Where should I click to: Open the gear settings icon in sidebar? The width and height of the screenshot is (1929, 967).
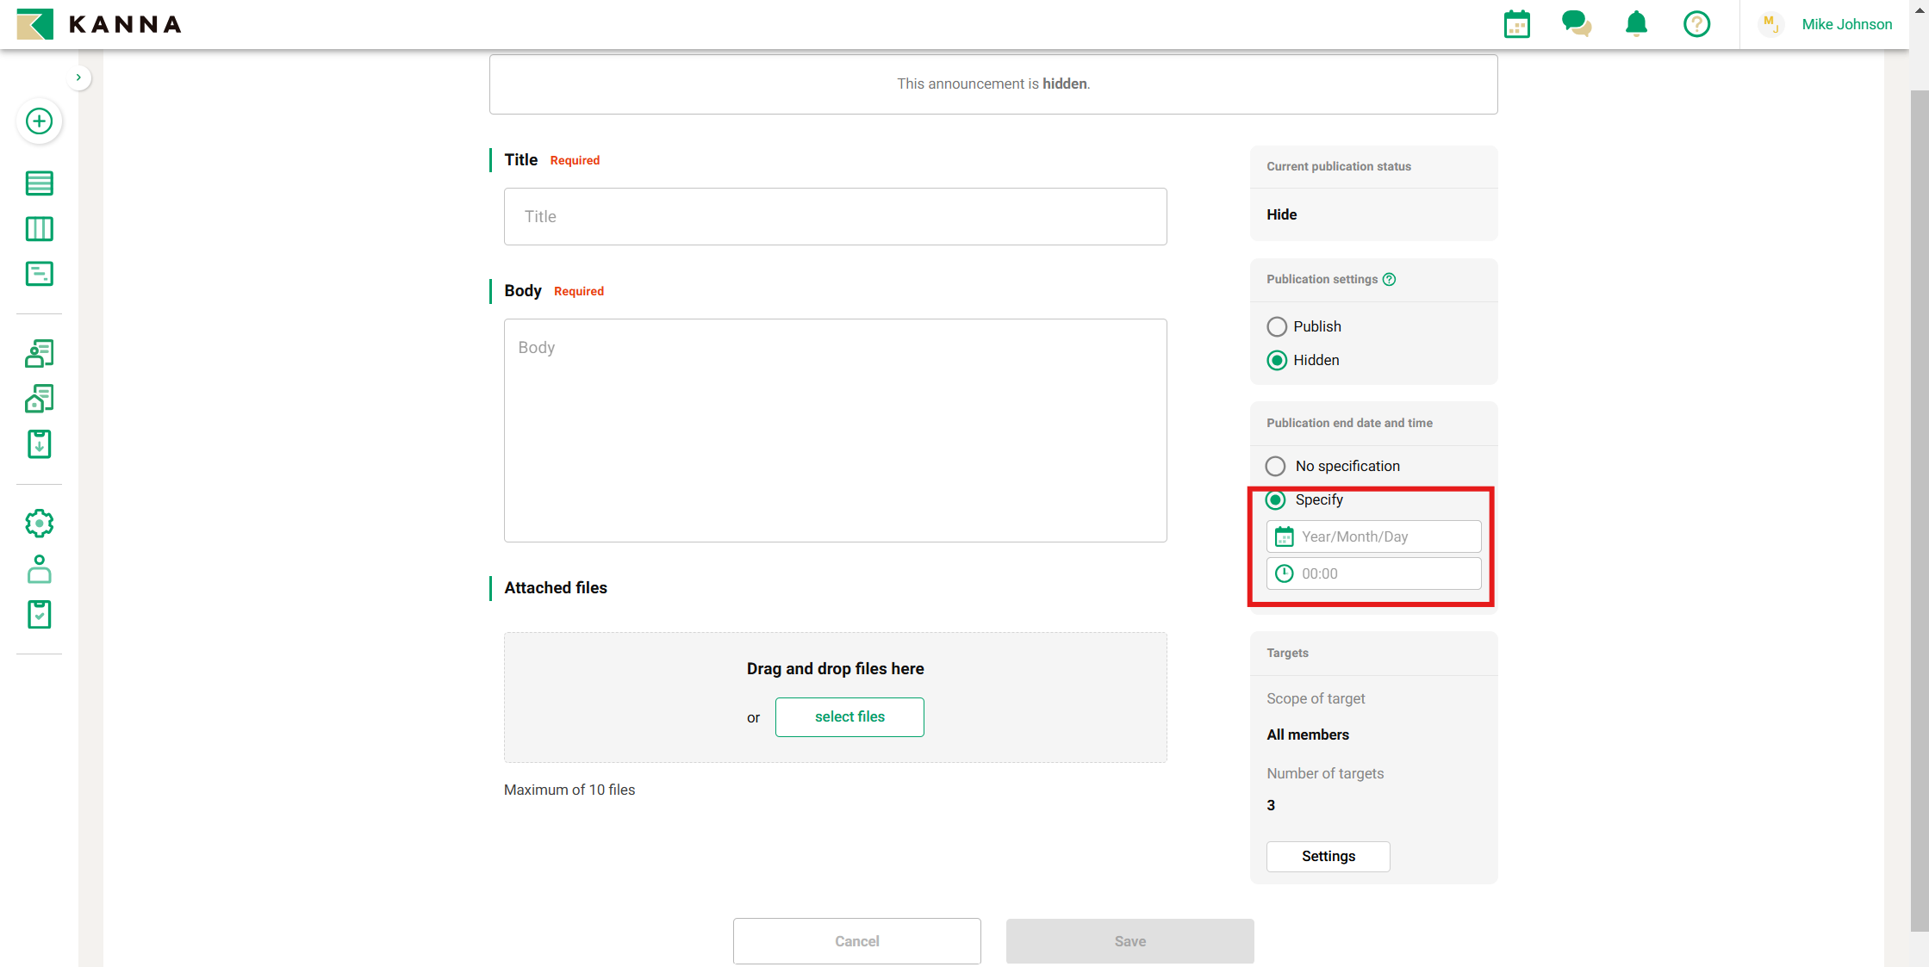click(39, 524)
